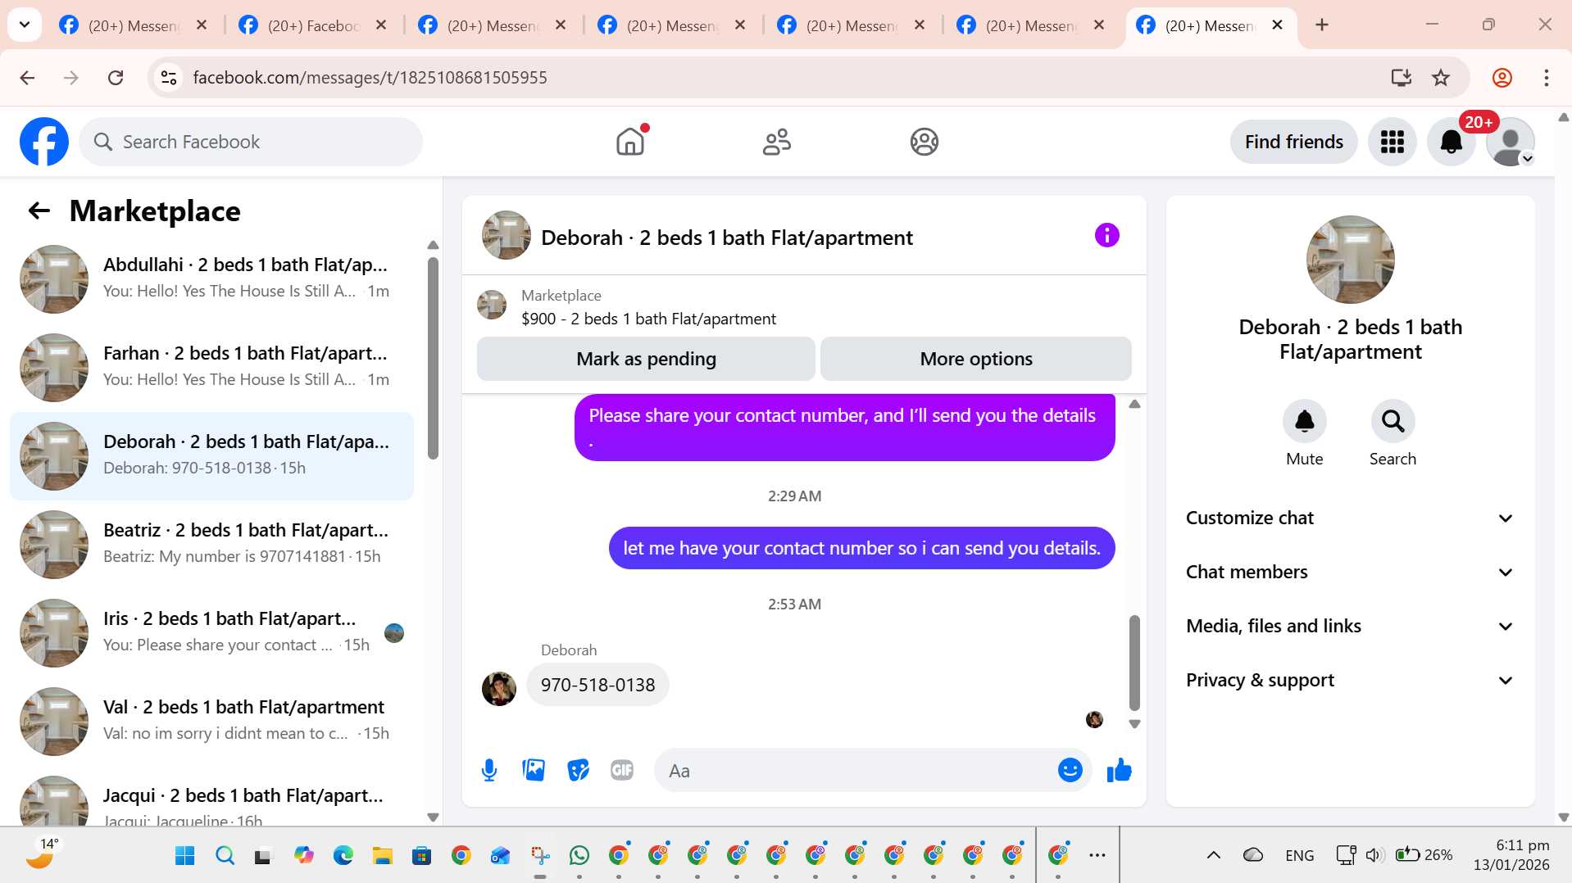This screenshot has width=1572, height=883.
Task: Reload the page
Action: 116,78
